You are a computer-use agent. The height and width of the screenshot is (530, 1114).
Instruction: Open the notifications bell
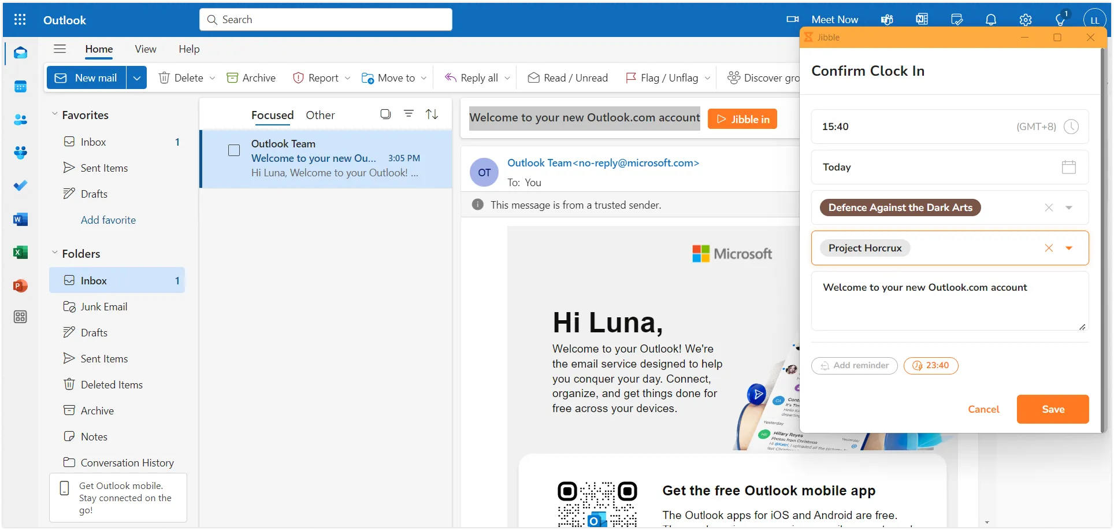pos(990,20)
